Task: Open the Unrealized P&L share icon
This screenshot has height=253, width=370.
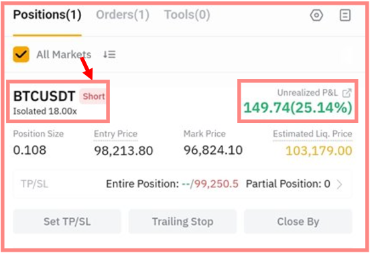Action: 347,93
